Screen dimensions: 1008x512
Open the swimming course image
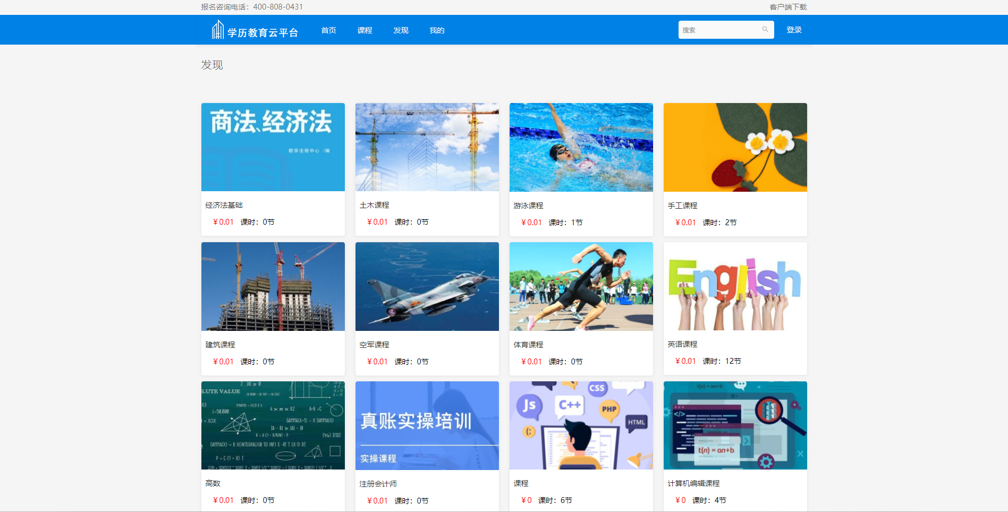pos(581,147)
